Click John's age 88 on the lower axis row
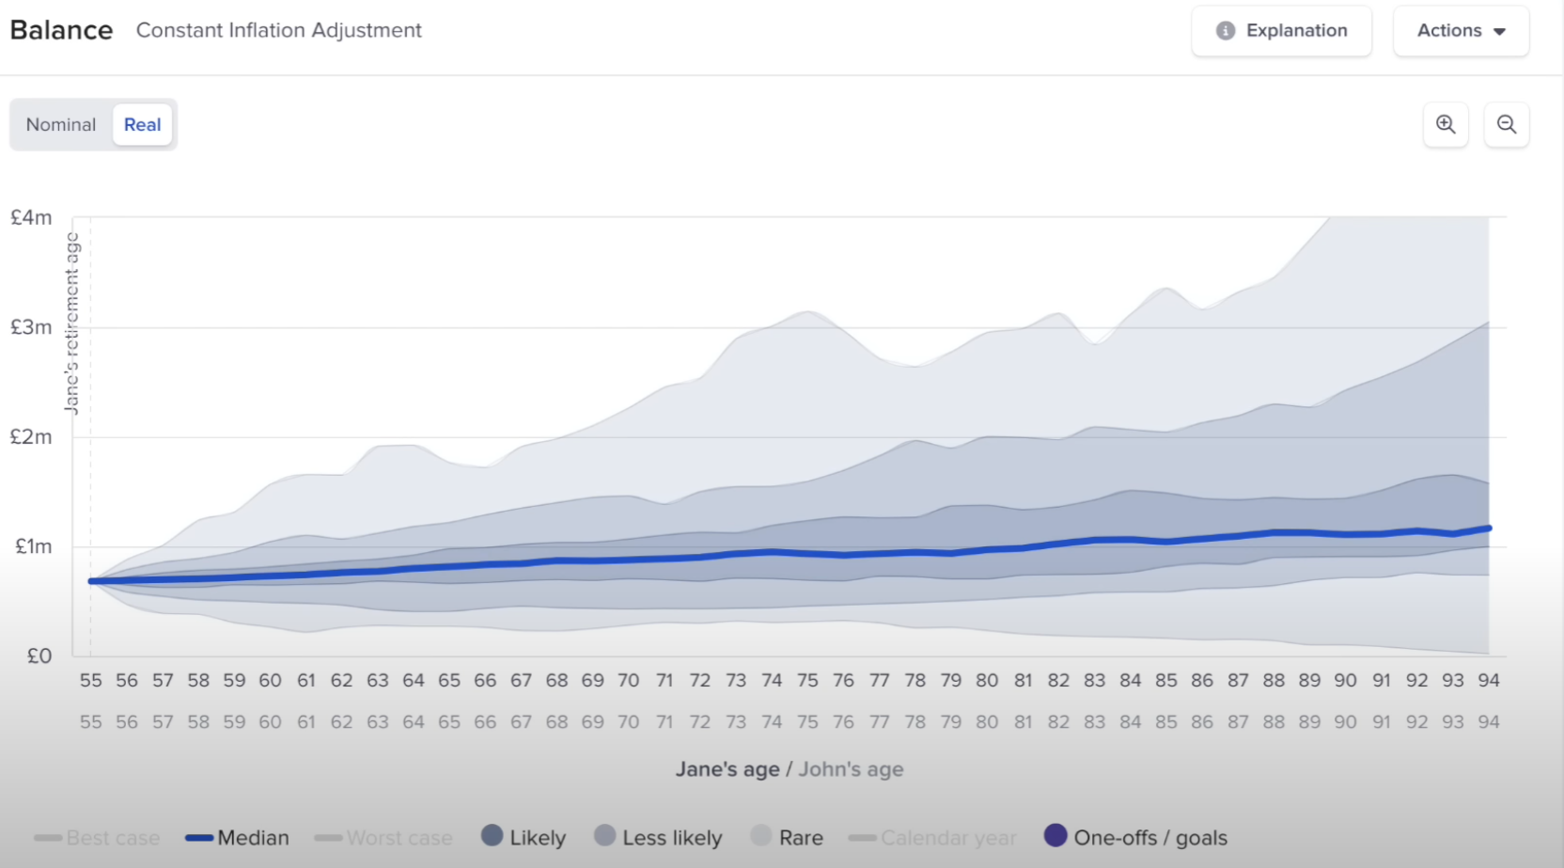 click(x=1274, y=722)
